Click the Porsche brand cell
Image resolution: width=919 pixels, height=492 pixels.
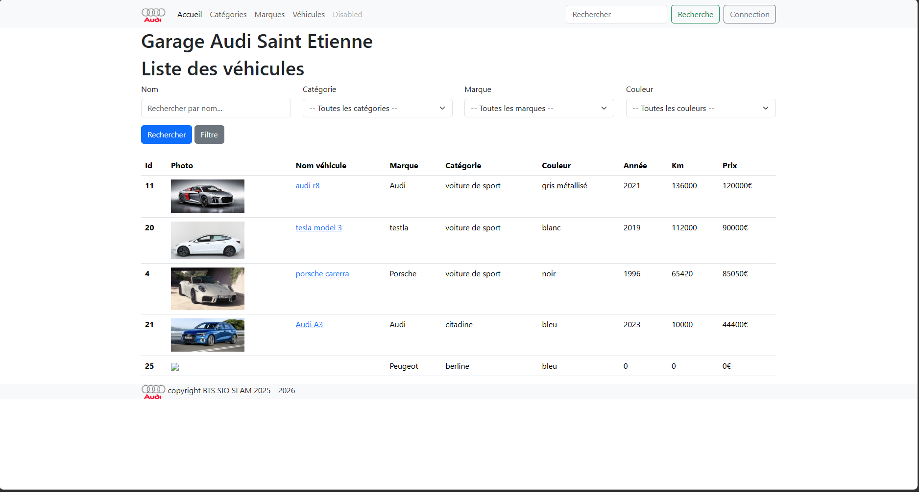(403, 274)
